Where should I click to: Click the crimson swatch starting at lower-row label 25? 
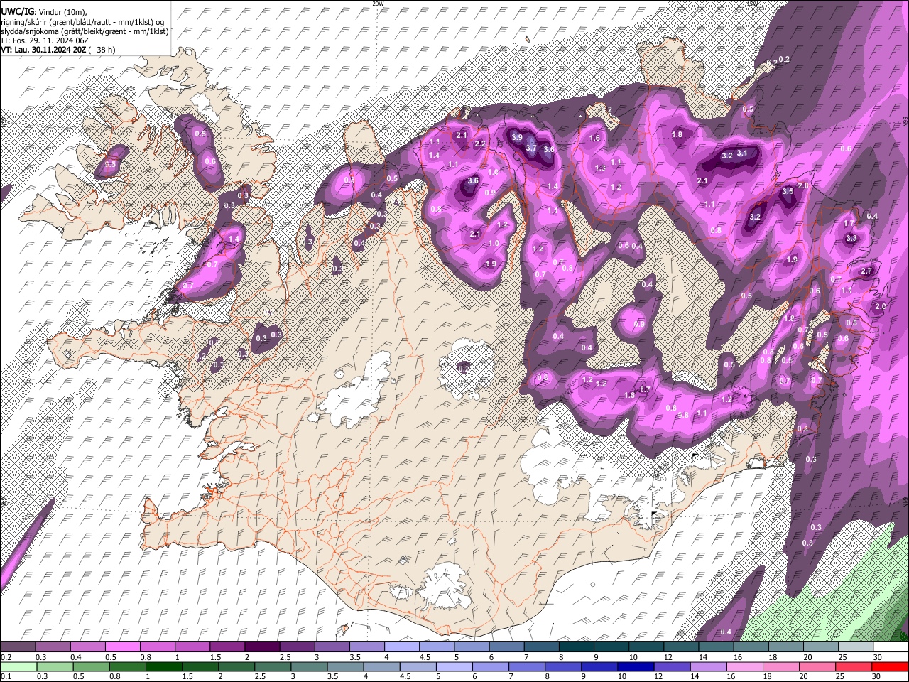[x=854, y=667]
